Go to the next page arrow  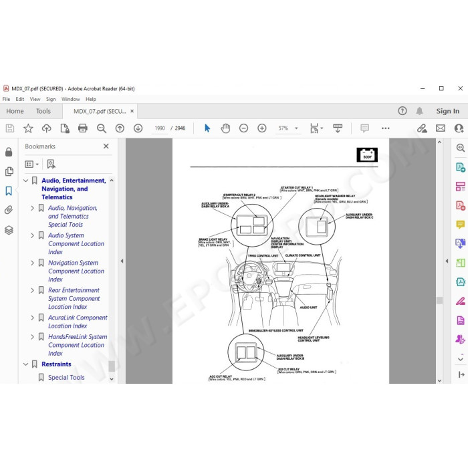pyautogui.click(x=138, y=128)
